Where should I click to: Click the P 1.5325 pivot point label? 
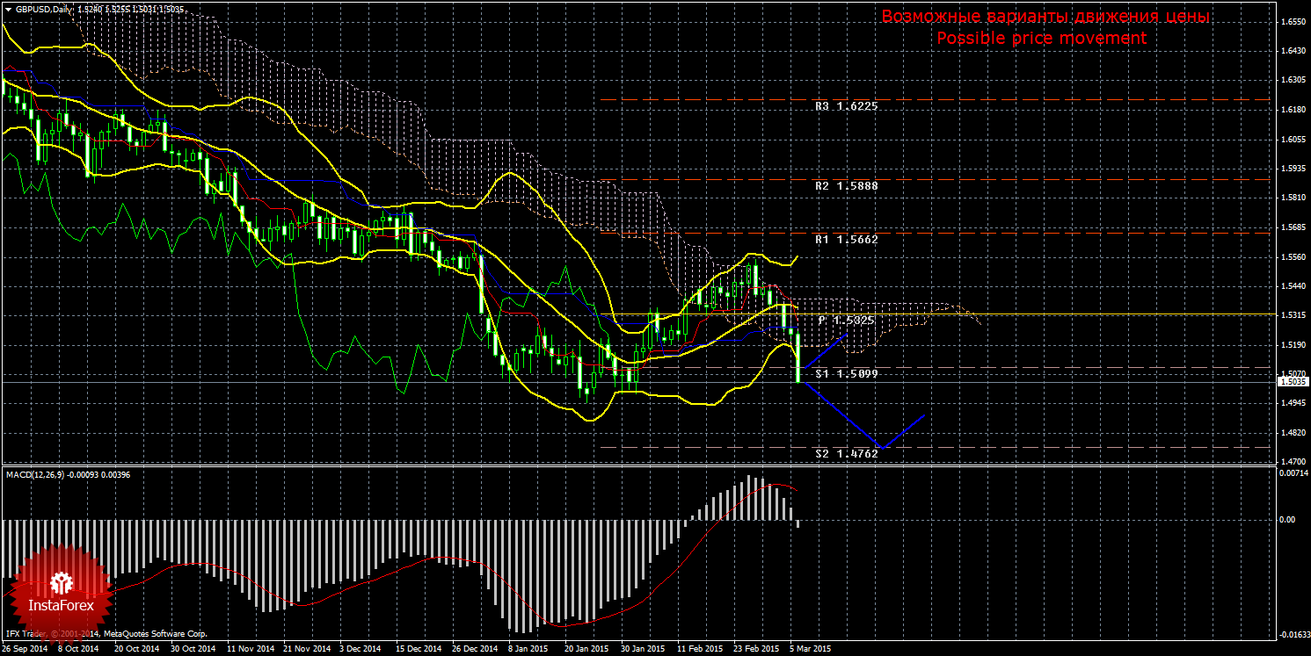(x=846, y=321)
